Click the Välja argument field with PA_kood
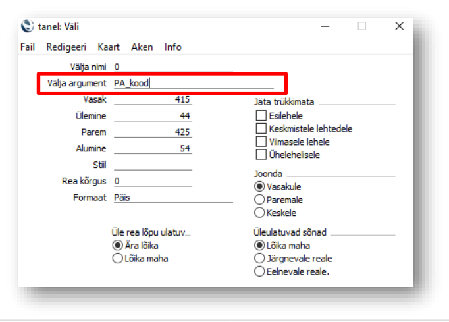This screenshot has height=322, width=449. point(194,84)
